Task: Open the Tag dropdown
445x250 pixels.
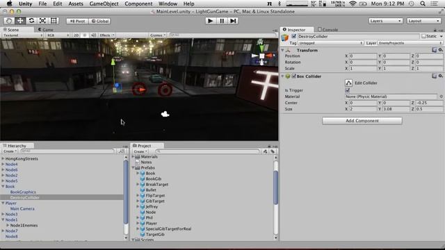Action: pyautogui.click(x=331, y=43)
